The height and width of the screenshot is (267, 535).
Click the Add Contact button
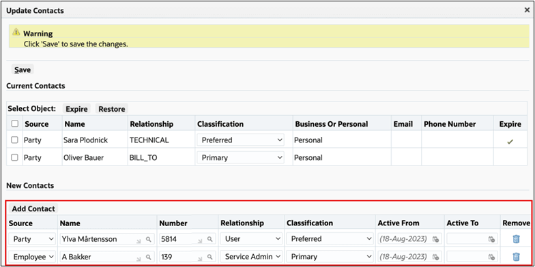[x=33, y=208]
